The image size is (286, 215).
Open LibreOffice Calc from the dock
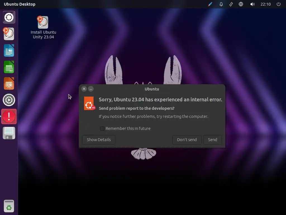point(9,67)
